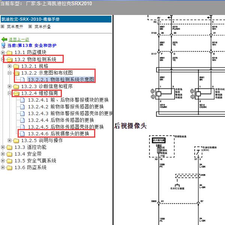Screen dimensions: 225x225
Task: Open 13.2.2.1 物体检测系统示意图 page
Action: click(x=61, y=79)
